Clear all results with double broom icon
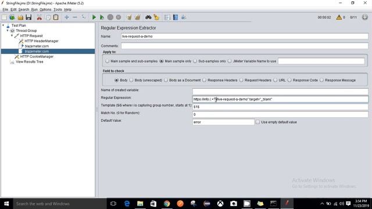The height and width of the screenshot is (209, 372). click(137, 17)
